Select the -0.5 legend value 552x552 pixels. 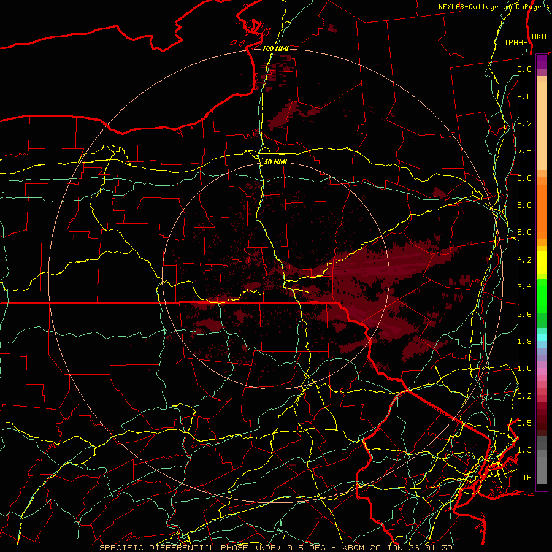523,423
